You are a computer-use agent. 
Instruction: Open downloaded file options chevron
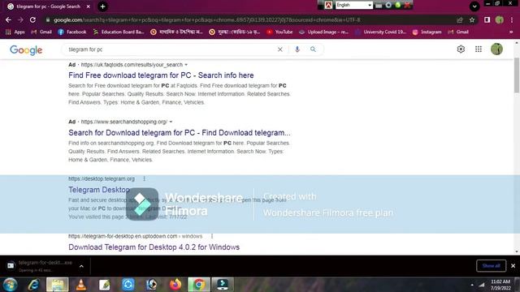[x=81, y=266]
